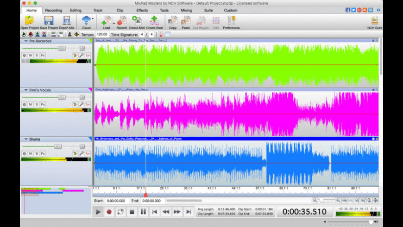Open the Cloud toolbar button
This screenshot has width=403, height=227.
pyautogui.click(x=86, y=22)
